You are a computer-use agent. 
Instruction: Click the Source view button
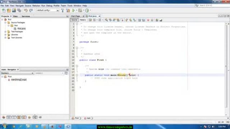(74, 20)
